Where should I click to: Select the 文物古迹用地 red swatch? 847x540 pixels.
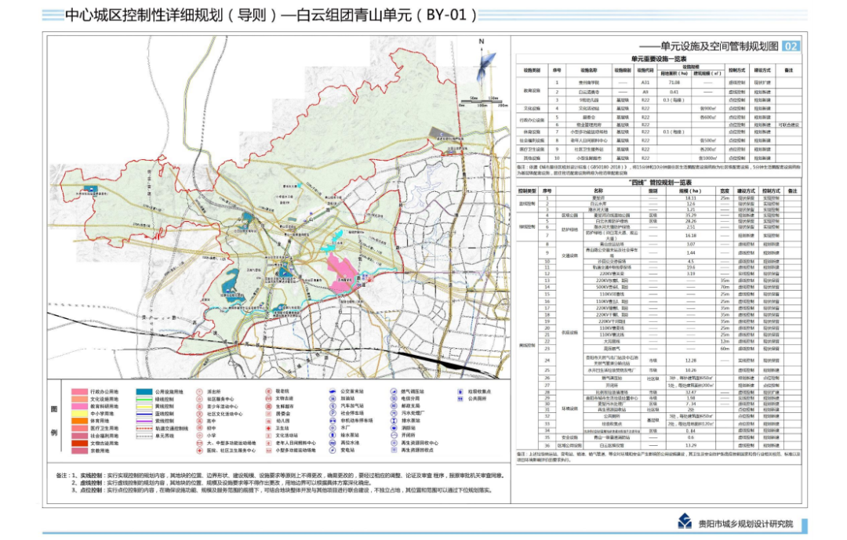[79, 443]
